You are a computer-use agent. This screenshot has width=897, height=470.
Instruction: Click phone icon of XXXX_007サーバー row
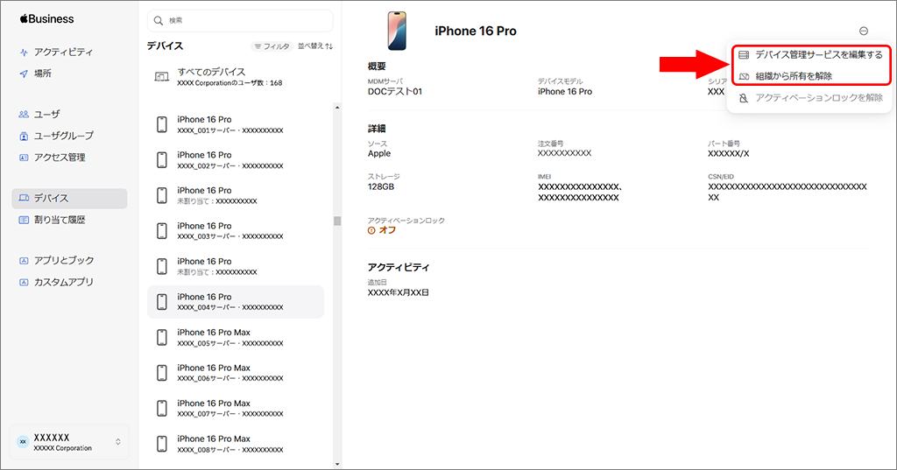(162, 408)
